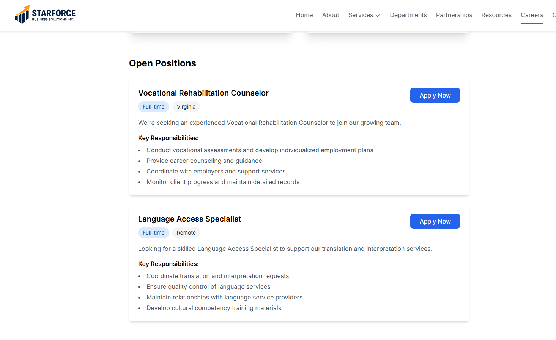556x340 pixels.
Task: Expand the Services dropdown chevron
Action: click(x=378, y=16)
